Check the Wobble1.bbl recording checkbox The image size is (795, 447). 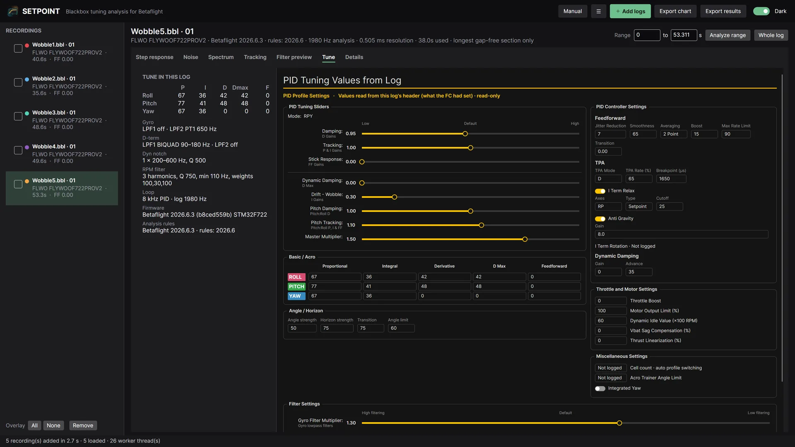18,48
